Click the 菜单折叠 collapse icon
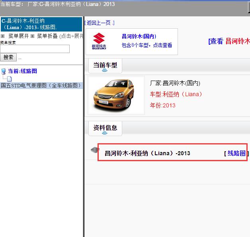250x237 pixels. (32, 36)
